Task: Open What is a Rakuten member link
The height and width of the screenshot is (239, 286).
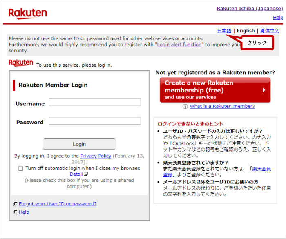Action: 222,106
